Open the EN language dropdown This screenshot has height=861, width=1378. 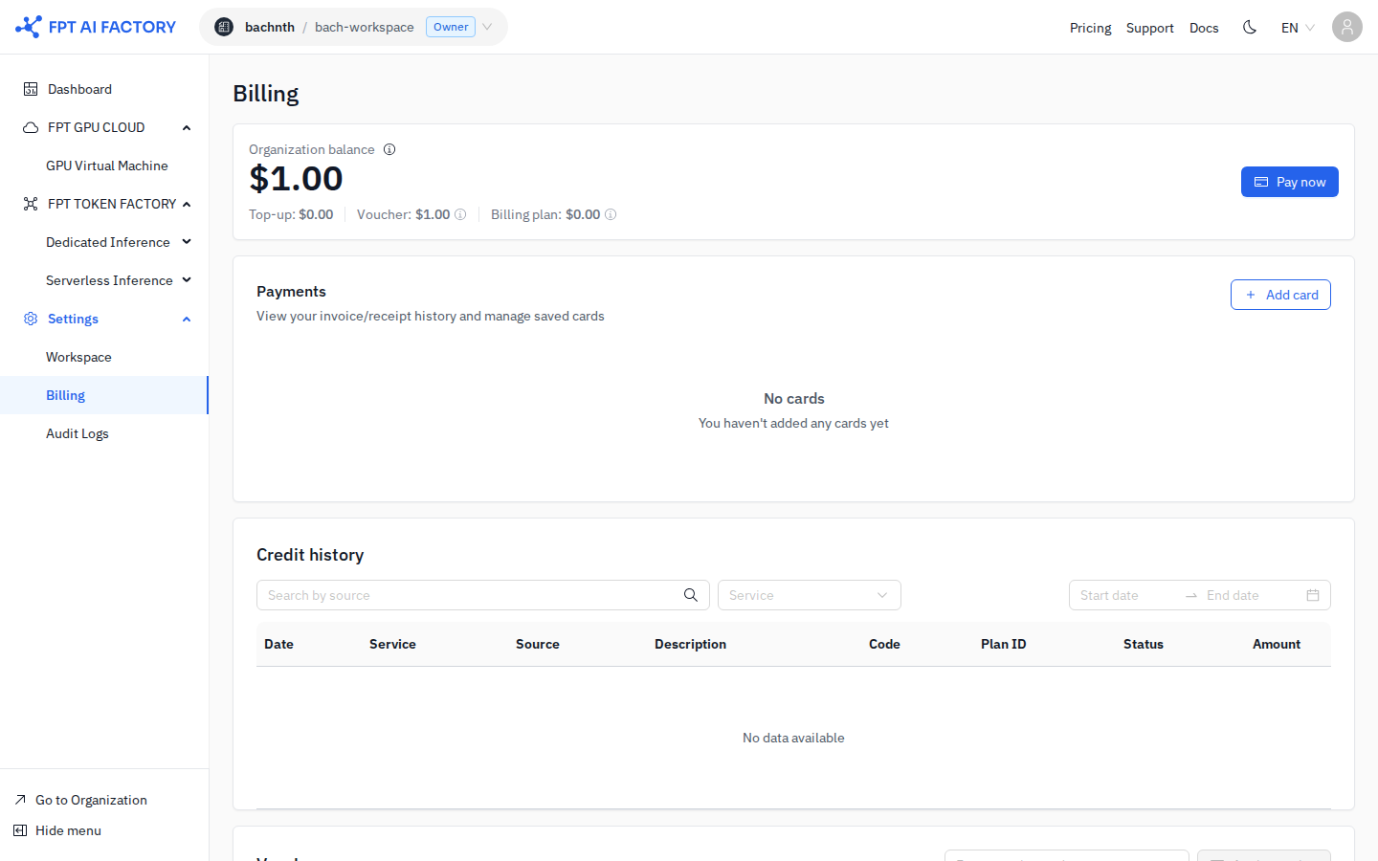click(1298, 28)
